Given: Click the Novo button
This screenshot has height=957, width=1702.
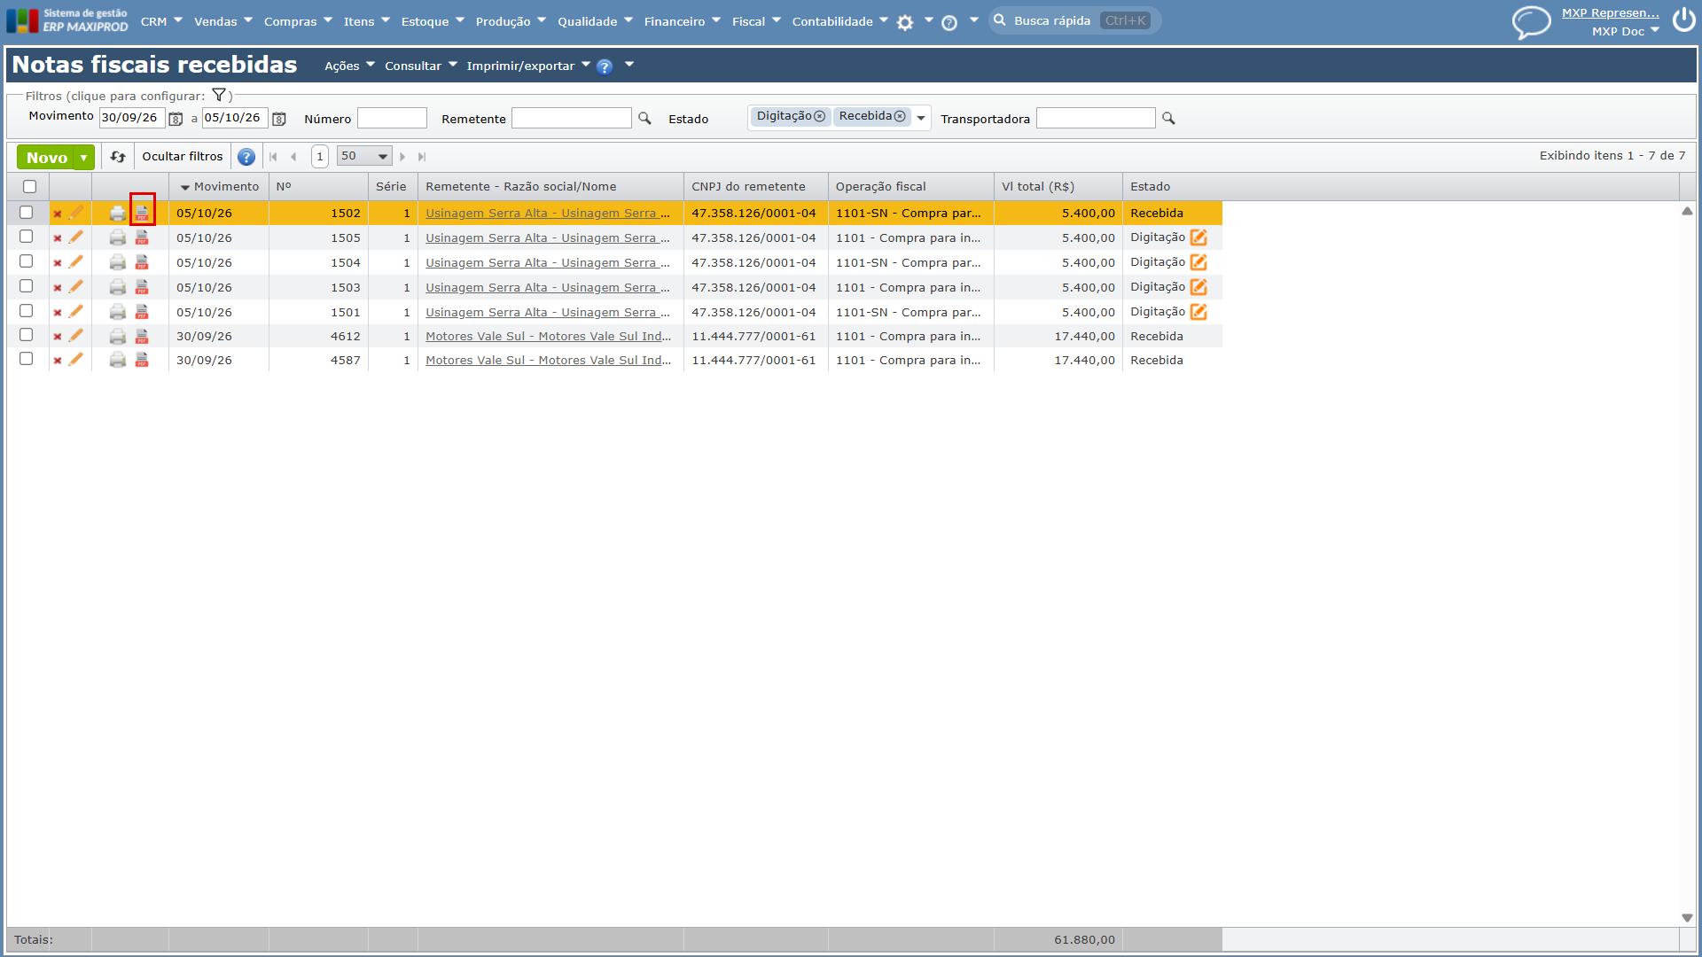Looking at the screenshot, I should (x=47, y=158).
